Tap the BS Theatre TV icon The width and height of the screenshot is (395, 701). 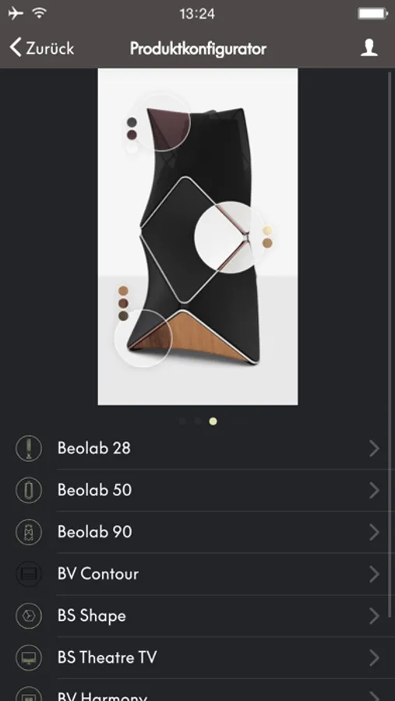(x=29, y=657)
